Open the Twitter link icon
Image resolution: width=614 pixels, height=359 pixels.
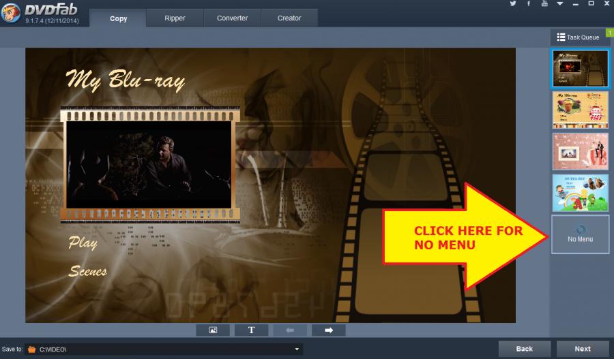[512, 3]
